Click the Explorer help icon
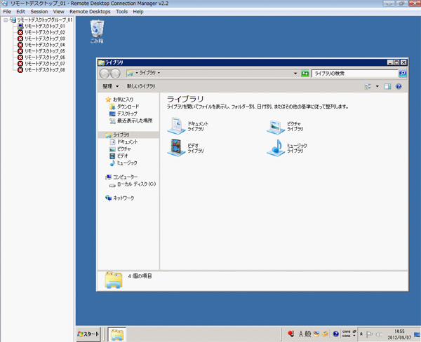 pyautogui.click(x=399, y=86)
